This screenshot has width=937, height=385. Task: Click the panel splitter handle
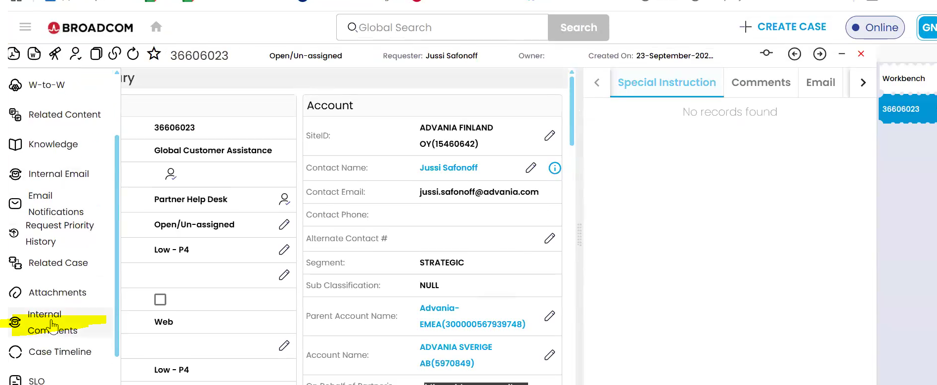coord(580,235)
